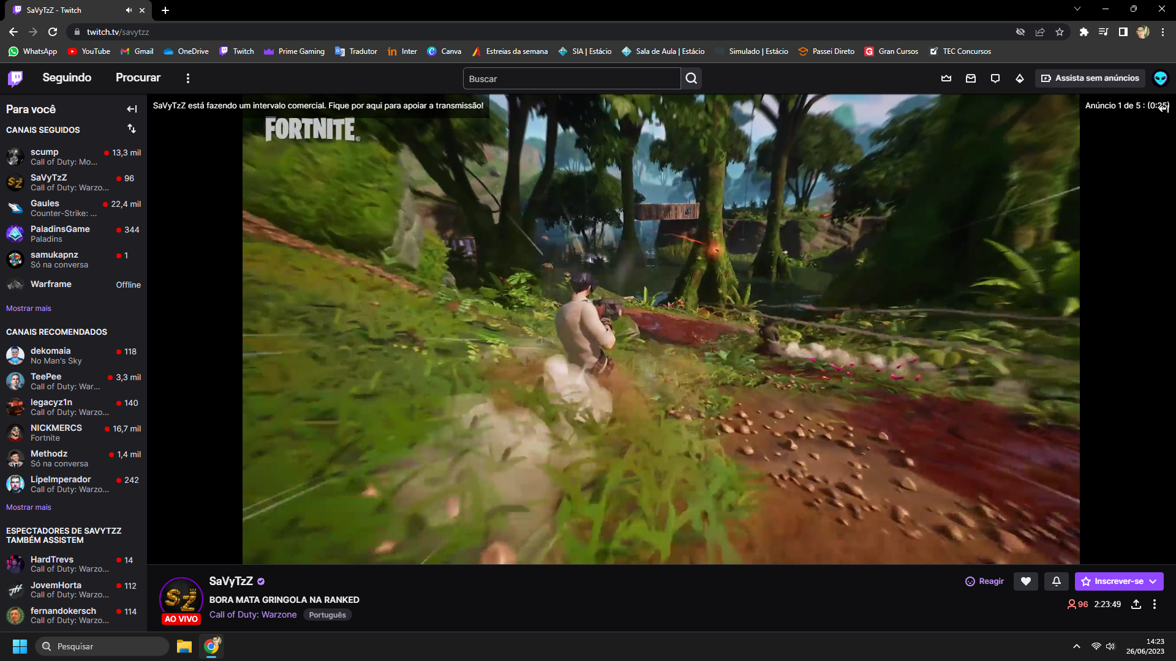Bookmark this page with star icon
The height and width of the screenshot is (661, 1176).
pyautogui.click(x=1060, y=32)
